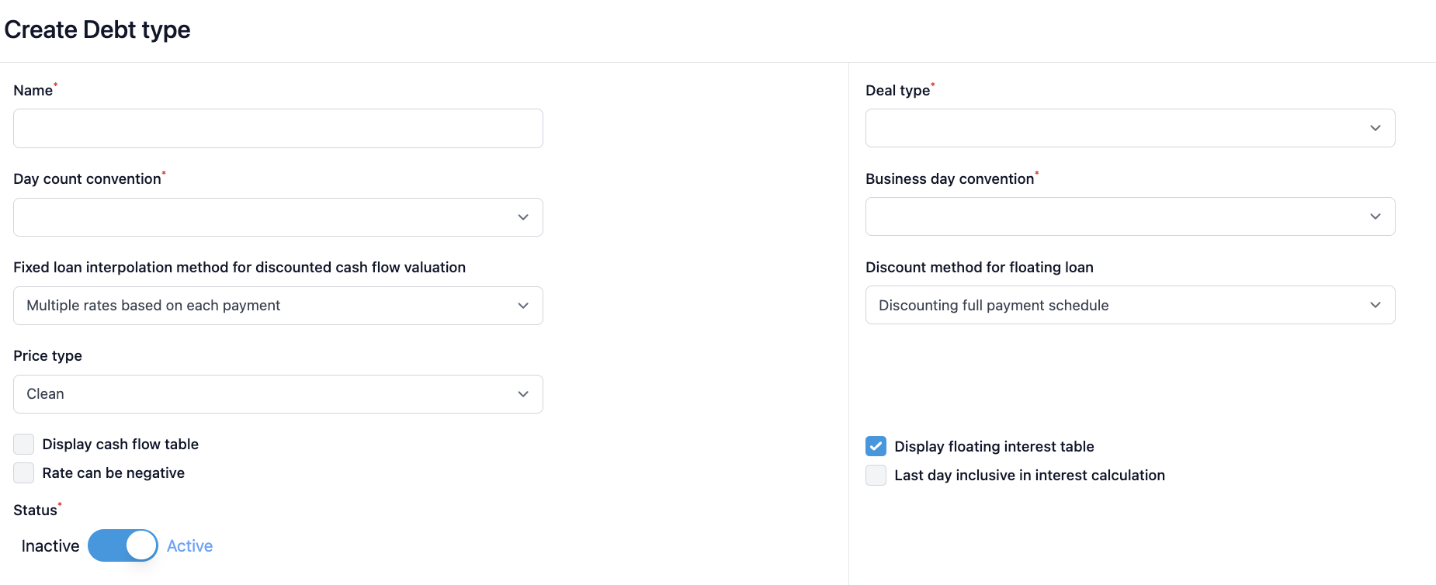This screenshot has height=585, width=1436.
Task: Check the Rate can be negative box
Action: pyautogui.click(x=24, y=472)
